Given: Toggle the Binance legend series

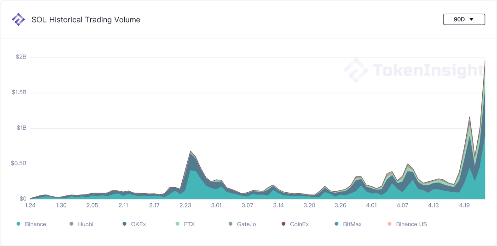Looking at the screenshot, I should [31, 224].
